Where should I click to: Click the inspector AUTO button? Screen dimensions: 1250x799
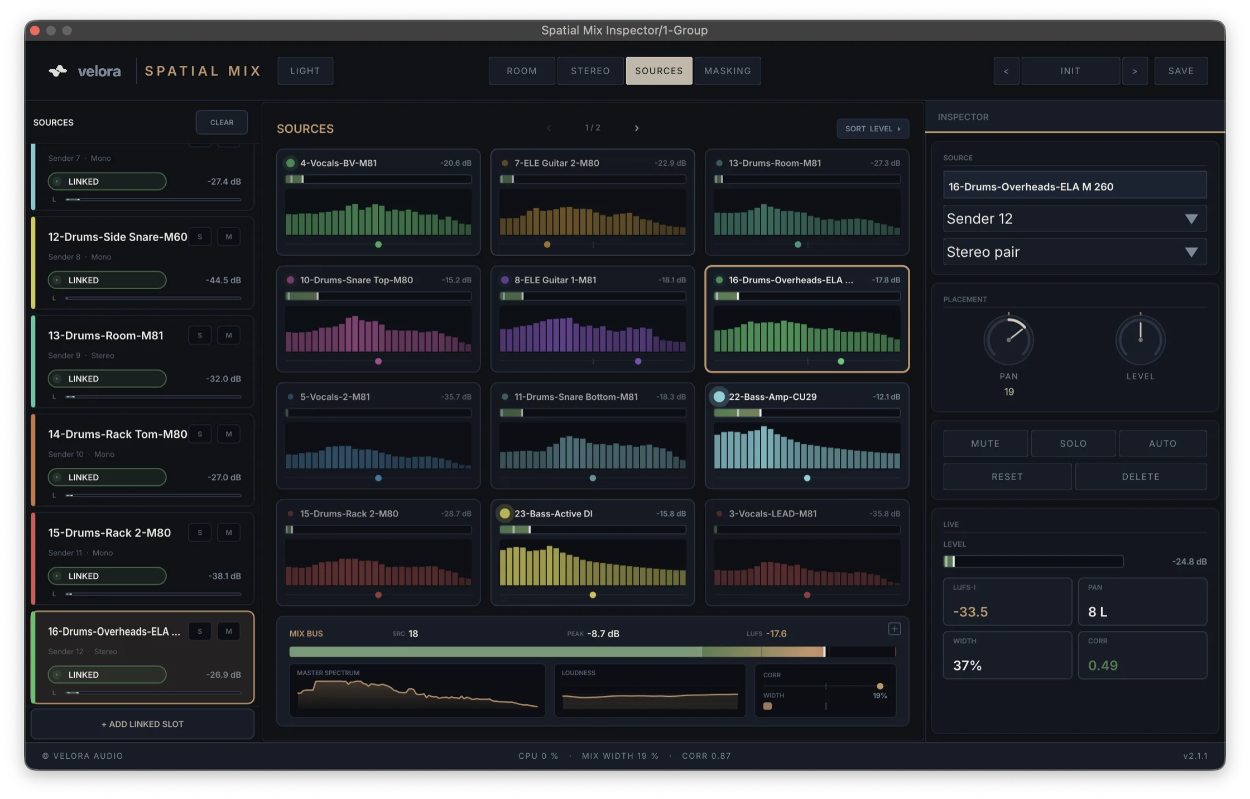1162,443
